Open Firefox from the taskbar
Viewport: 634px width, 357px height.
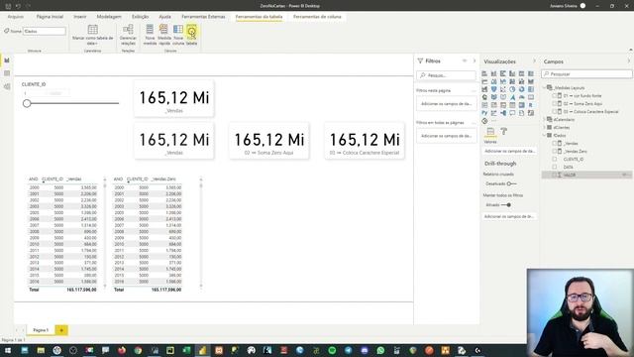tap(121, 350)
